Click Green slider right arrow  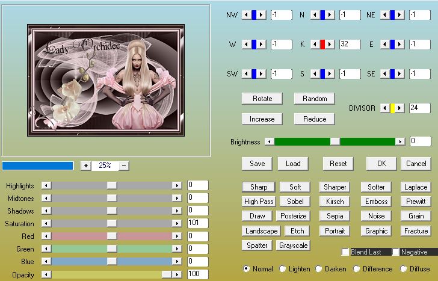pos(177,249)
